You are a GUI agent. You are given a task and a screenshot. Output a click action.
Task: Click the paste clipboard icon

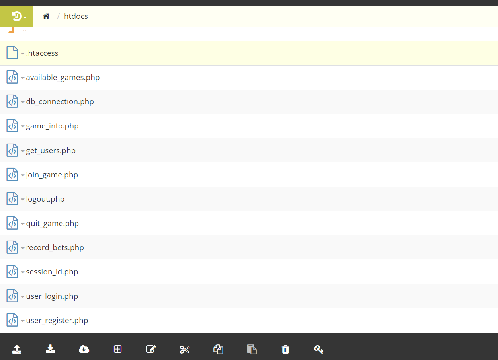pyautogui.click(x=252, y=349)
